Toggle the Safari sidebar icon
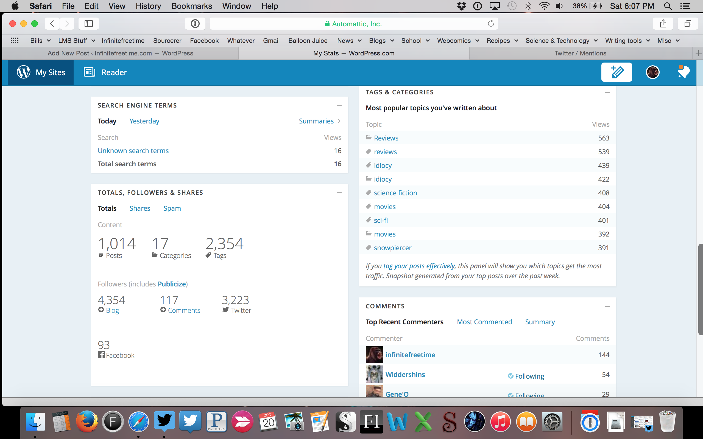This screenshot has width=703, height=439. 89,24
